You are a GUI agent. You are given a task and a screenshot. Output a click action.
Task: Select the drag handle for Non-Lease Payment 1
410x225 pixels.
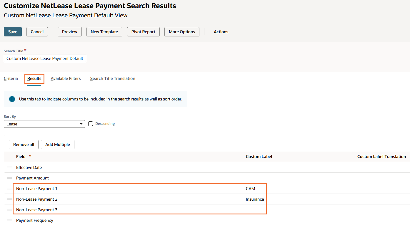10,189
